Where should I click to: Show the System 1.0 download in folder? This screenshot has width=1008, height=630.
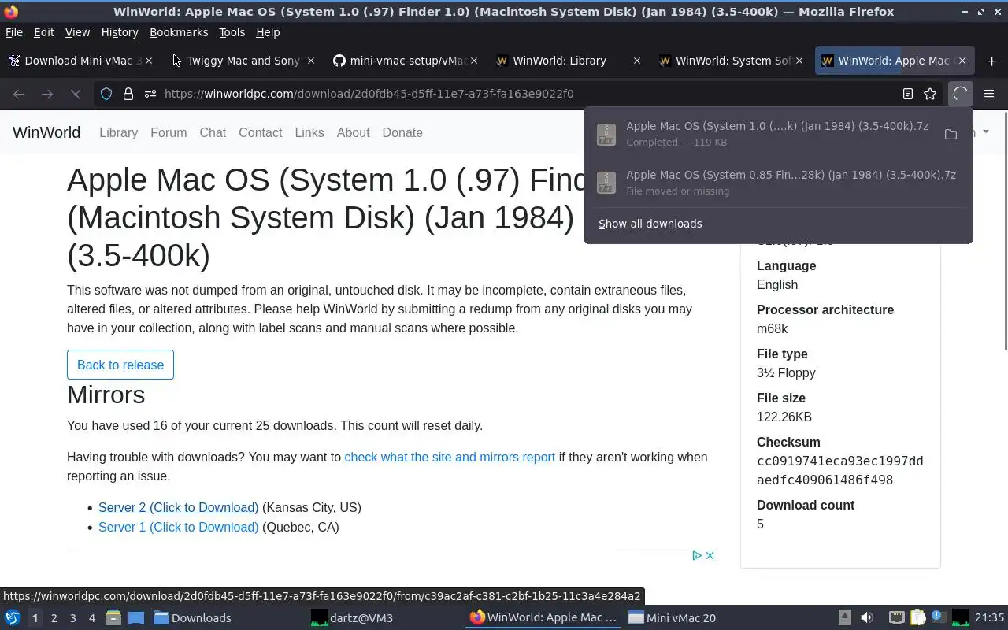point(951,134)
